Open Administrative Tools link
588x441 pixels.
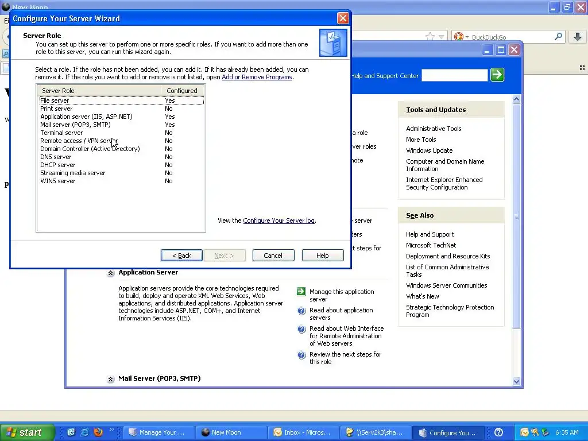click(x=434, y=129)
